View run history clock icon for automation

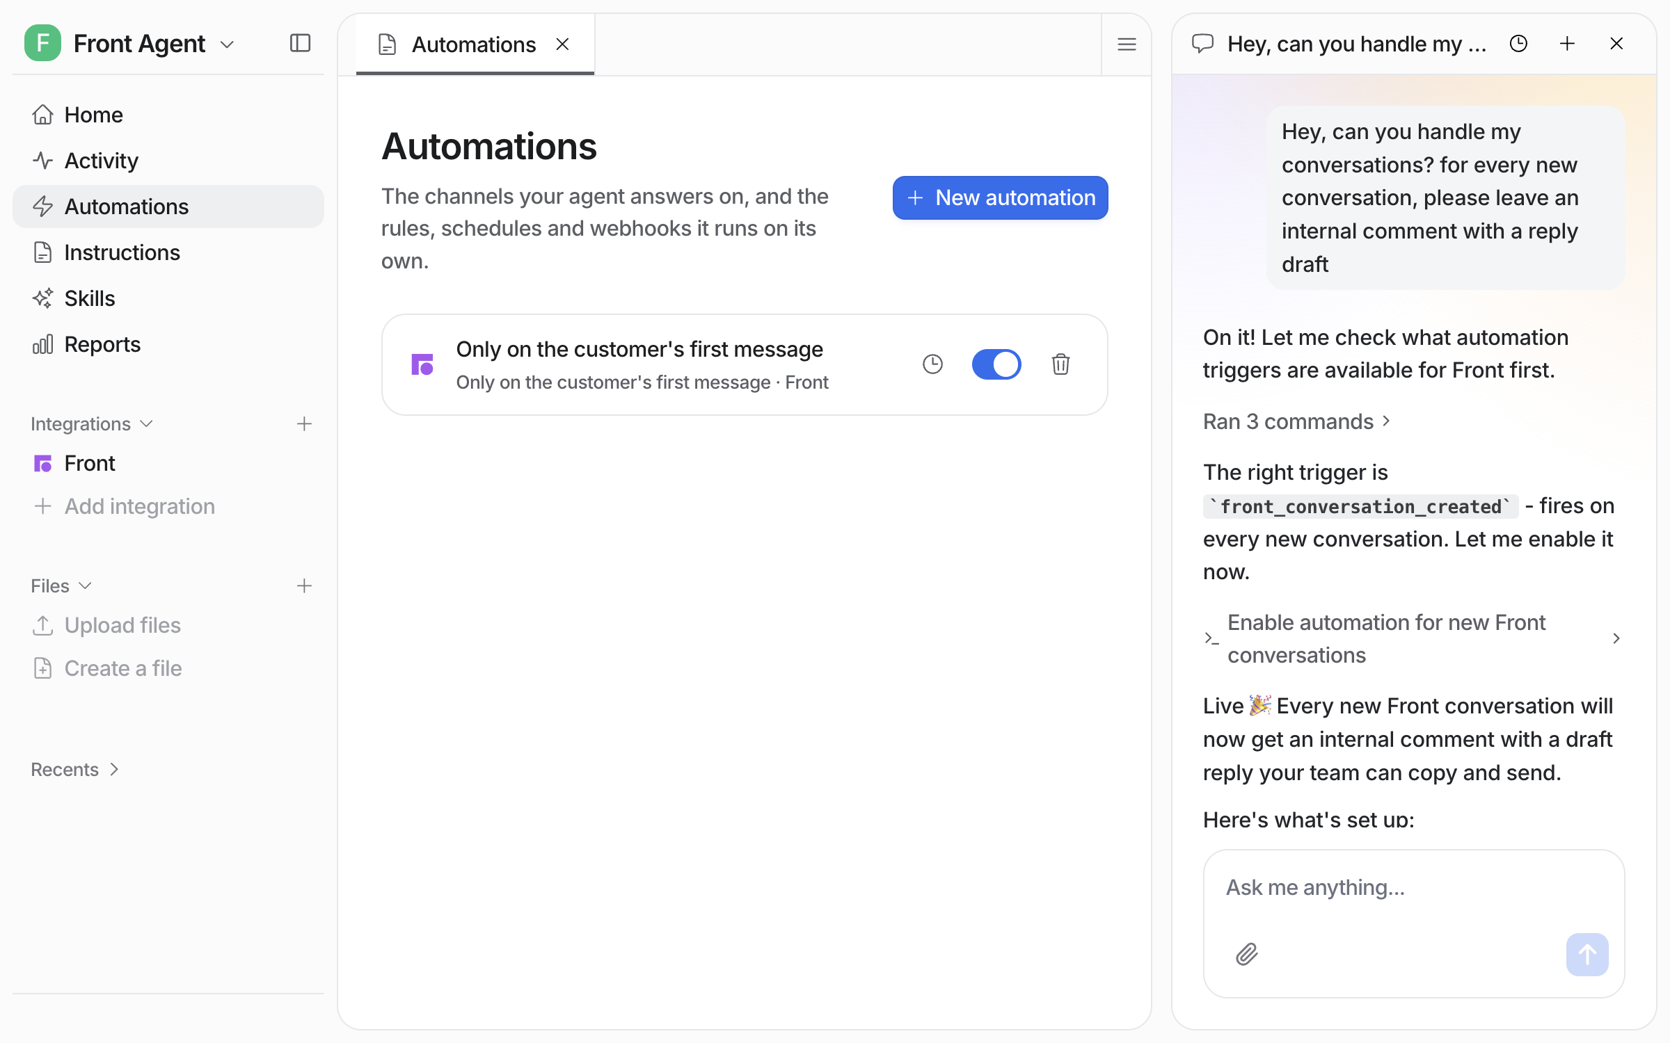tap(932, 364)
